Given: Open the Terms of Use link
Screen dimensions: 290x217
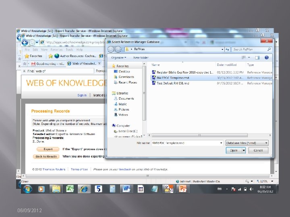Looking at the screenshot, I should coord(79,169).
